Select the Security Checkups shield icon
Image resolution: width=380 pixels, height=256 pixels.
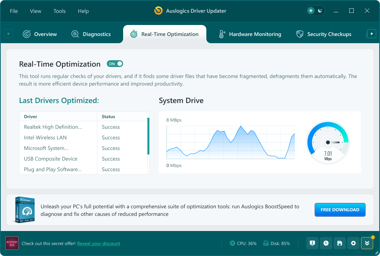(x=300, y=34)
